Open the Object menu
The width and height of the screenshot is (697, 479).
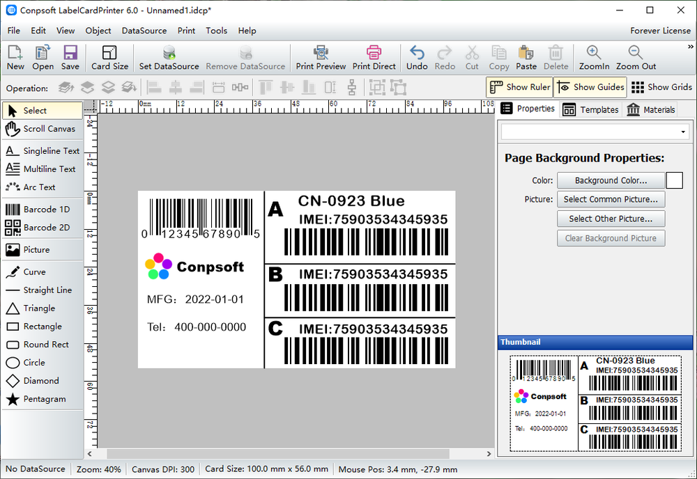(98, 31)
